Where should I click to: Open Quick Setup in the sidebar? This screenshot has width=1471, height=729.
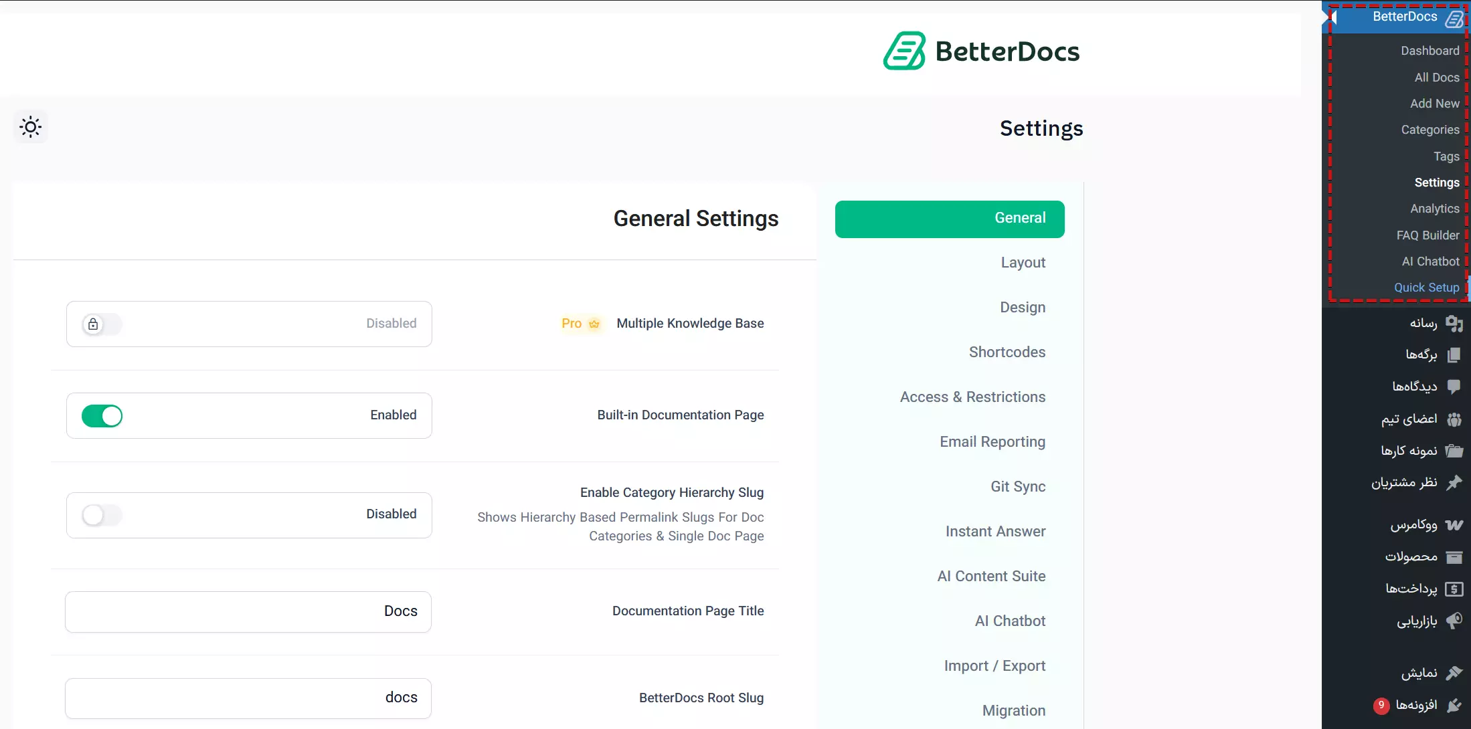point(1426,288)
